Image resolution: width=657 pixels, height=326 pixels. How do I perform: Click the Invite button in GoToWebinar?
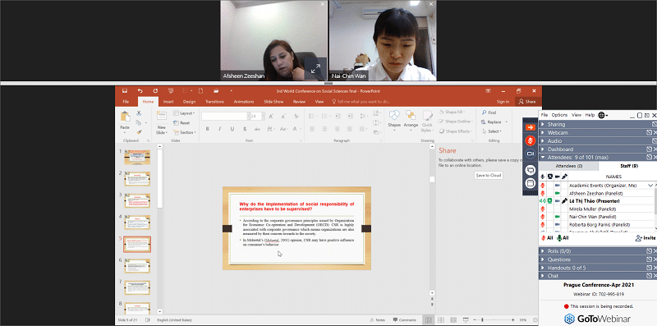[x=646, y=238]
